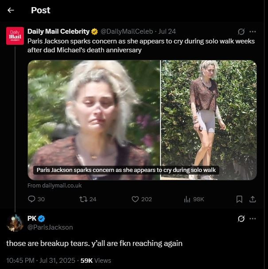The width and height of the screenshot is (268, 269).
Task: Click the @ParisJackson handle
Action: click(x=50, y=227)
